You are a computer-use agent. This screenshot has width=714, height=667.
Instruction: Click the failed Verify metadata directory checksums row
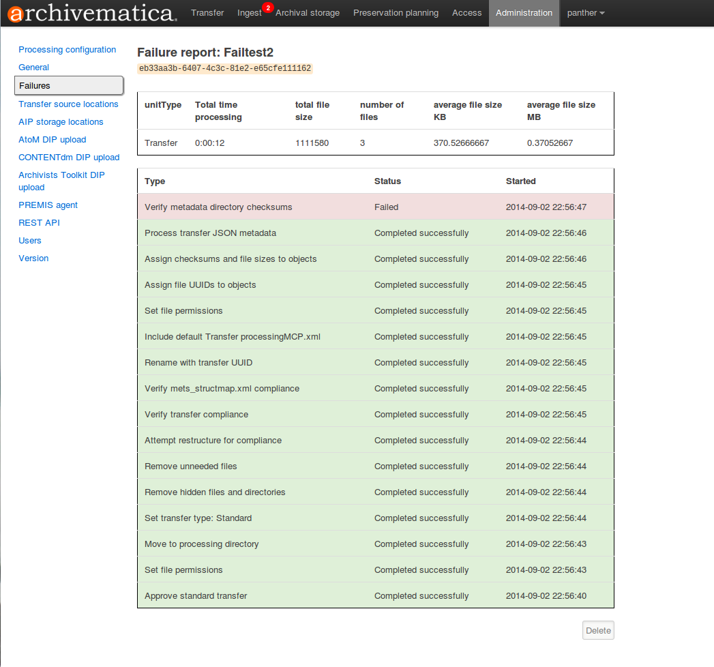pyautogui.click(x=375, y=207)
